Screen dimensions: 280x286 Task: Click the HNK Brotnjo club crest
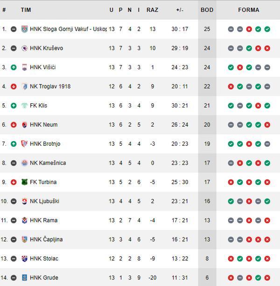pos(24,144)
